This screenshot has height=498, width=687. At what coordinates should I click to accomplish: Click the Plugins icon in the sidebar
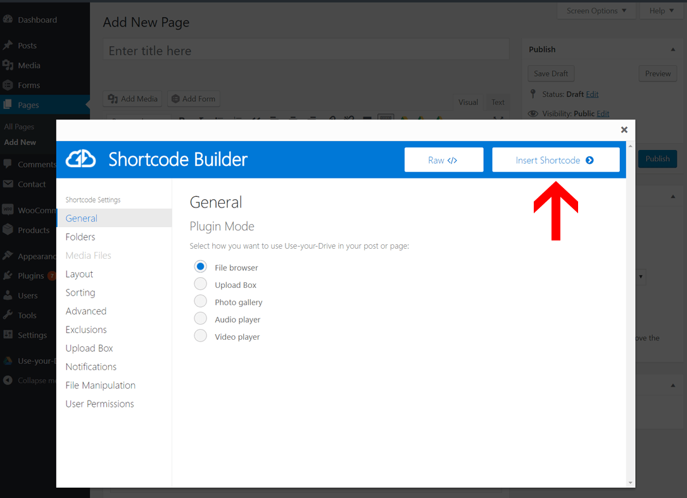coord(8,275)
